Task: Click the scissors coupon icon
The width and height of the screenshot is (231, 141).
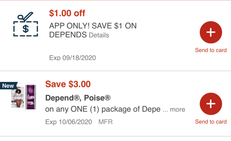Action: pos(26,24)
